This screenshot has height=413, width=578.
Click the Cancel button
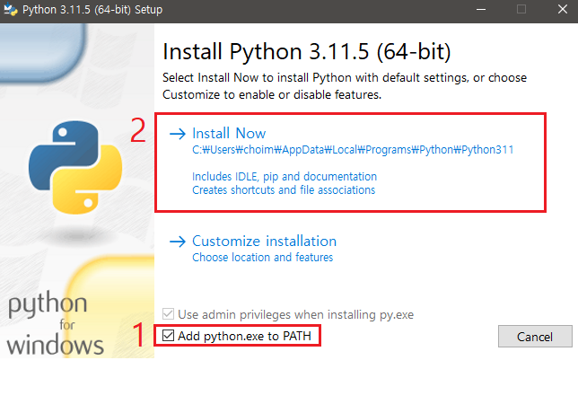point(535,336)
